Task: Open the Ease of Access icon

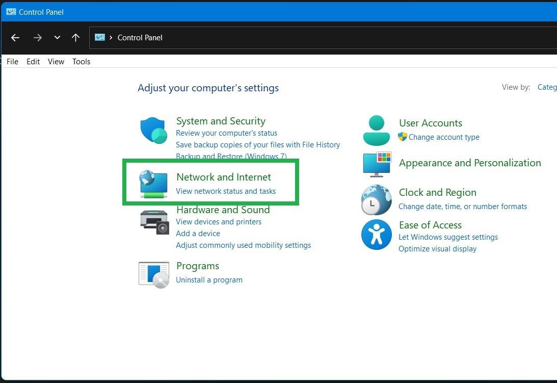Action: pos(377,235)
